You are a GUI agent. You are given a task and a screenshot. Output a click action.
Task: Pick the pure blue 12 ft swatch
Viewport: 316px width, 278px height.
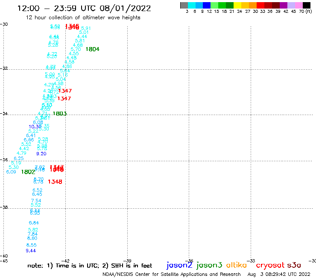207,5
